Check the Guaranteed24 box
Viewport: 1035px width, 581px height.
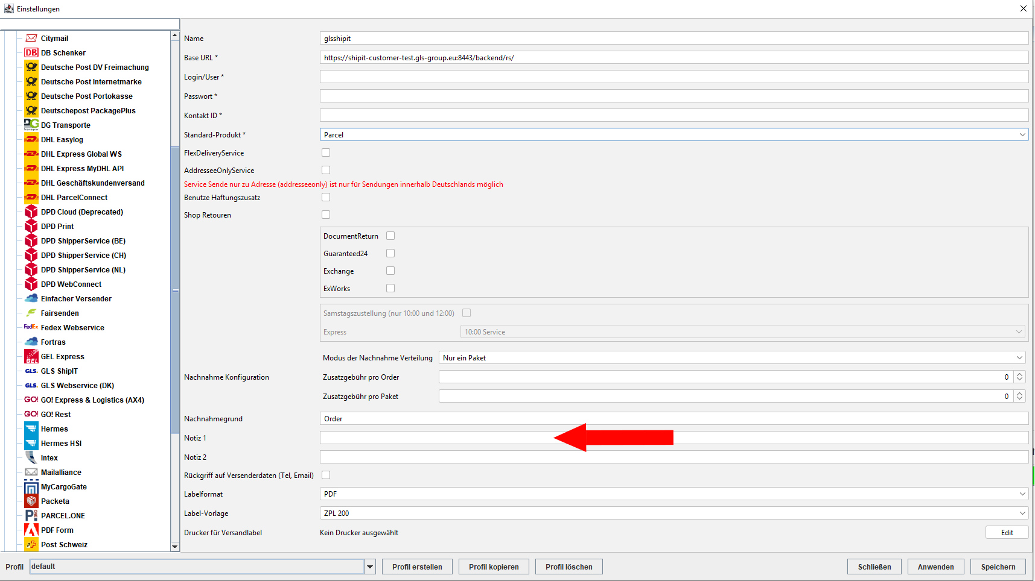point(390,253)
